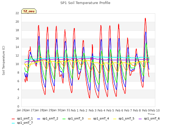Select the sp1_smT_1 legend label
171x128 pixels.
click(25, 119)
